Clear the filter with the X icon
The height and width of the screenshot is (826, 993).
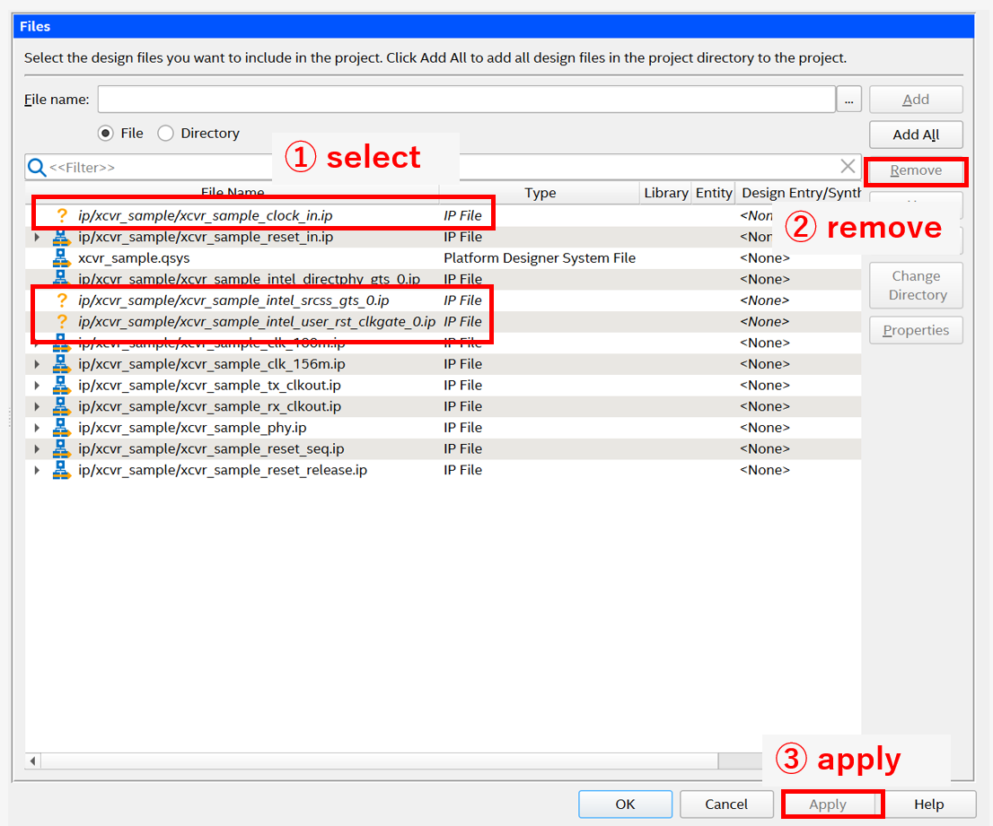pos(848,166)
